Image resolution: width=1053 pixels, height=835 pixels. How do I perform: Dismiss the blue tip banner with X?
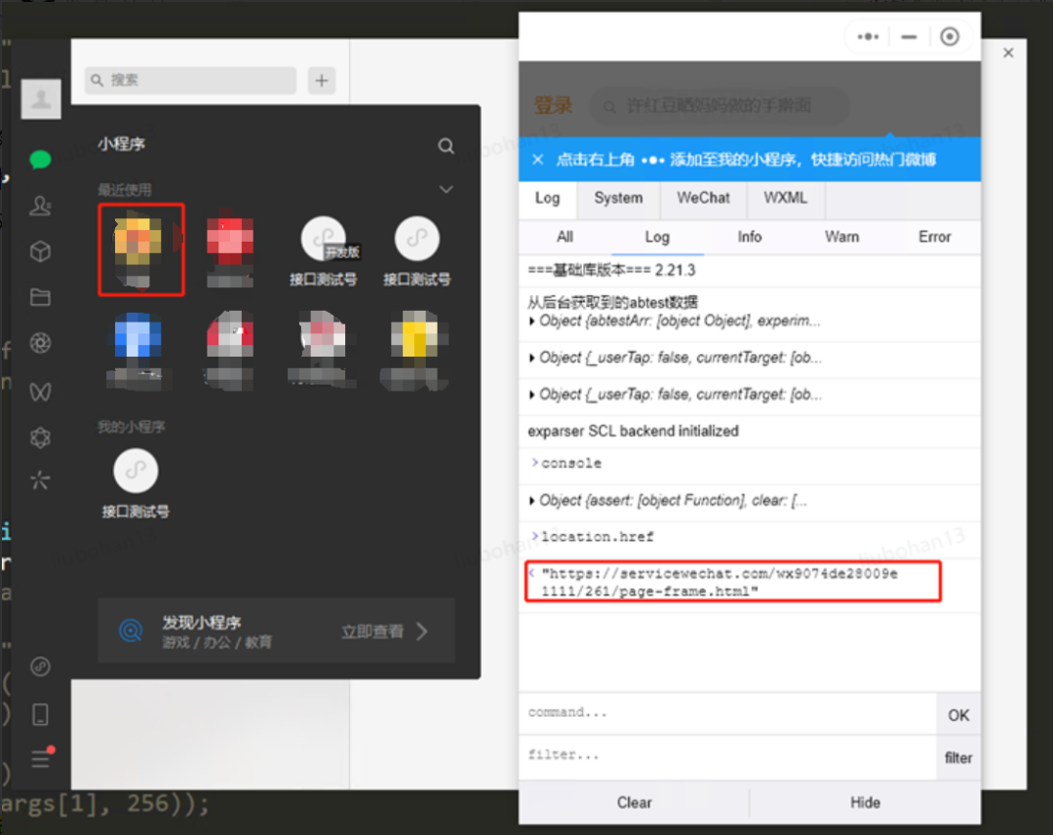pos(538,159)
